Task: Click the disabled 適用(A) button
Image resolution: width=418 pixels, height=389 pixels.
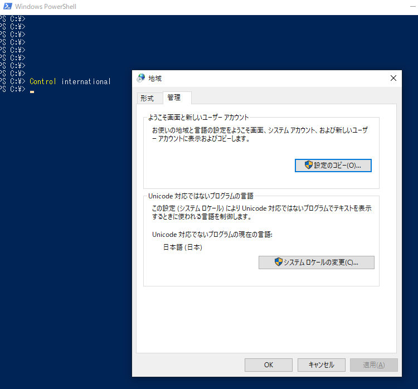Action: point(374,364)
